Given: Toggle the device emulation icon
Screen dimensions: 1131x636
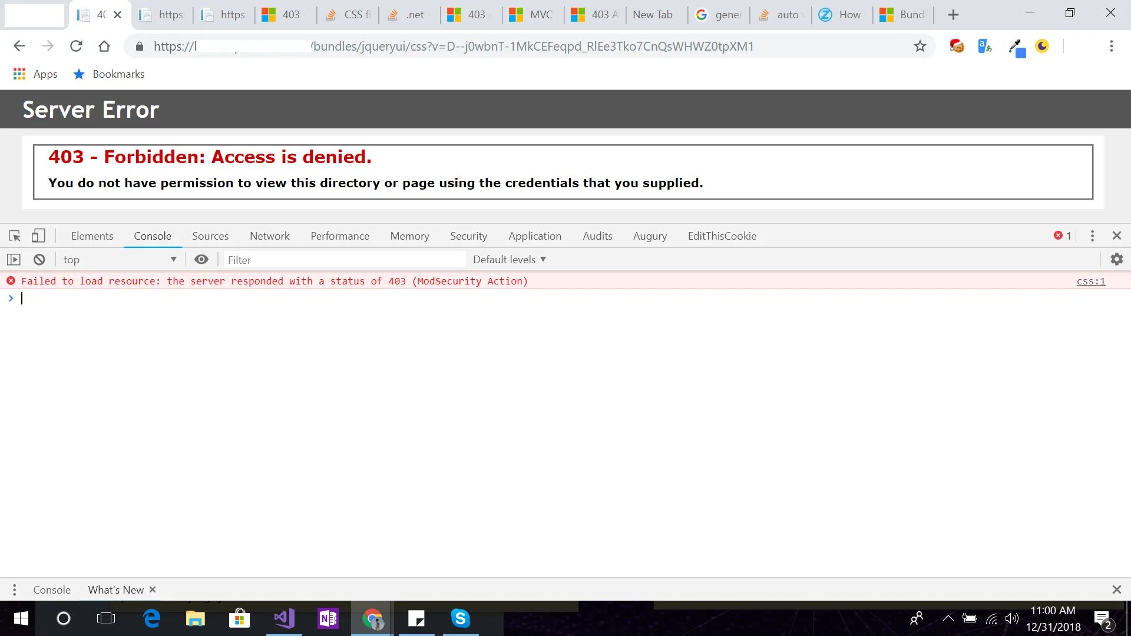Looking at the screenshot, I should click(37, 236).
